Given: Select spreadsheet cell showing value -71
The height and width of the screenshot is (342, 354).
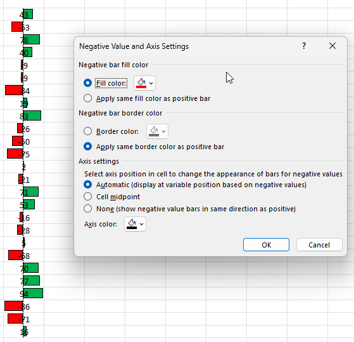Looking at the screenshot, I should click(23, 319).
